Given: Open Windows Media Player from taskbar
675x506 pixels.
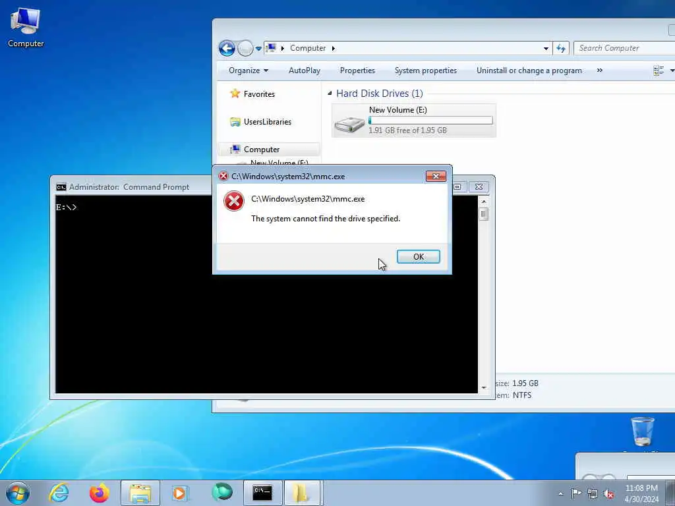Looking at the screenshot, I should (x=181, y=493).
